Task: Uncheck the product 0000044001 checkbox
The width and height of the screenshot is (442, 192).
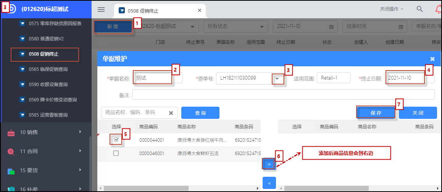Action: click(x=116, y=140)
